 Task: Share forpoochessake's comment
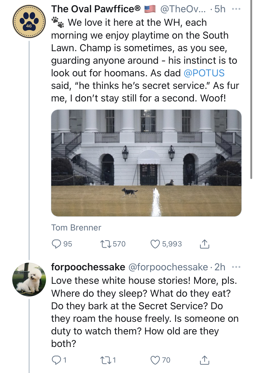[x=204, y=360]
